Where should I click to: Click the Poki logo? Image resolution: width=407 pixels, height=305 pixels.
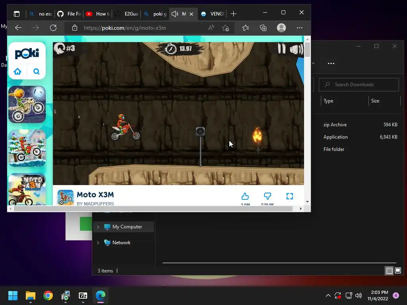[27, 54]
